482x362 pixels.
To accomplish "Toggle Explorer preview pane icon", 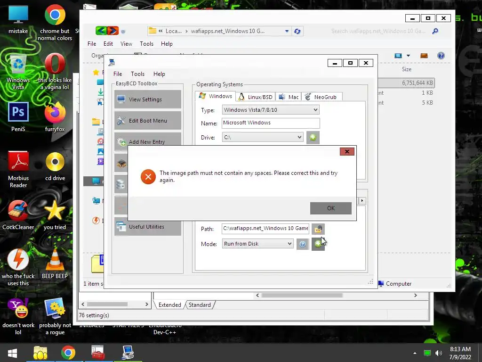I will coord(424,56).
